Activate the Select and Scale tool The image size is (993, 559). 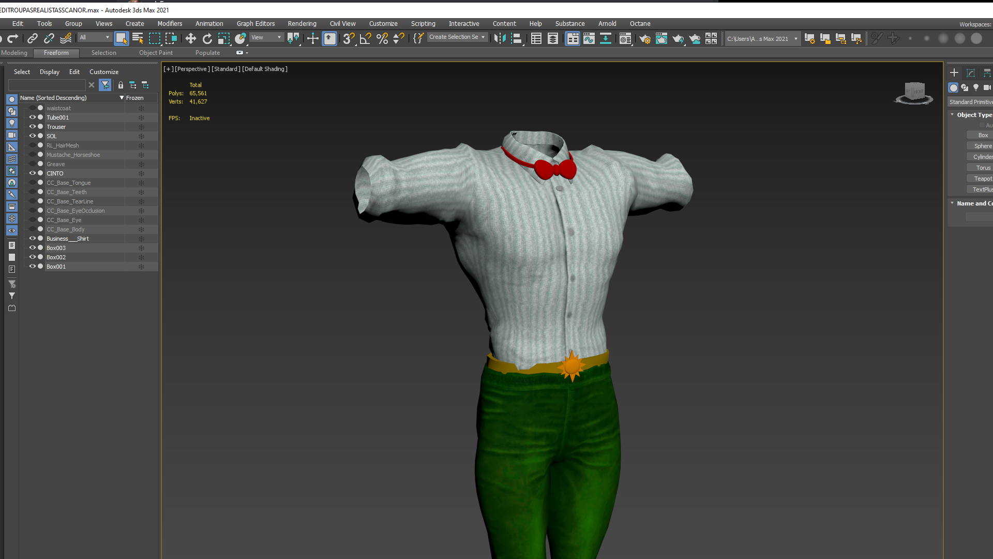(x=224, y=38)
